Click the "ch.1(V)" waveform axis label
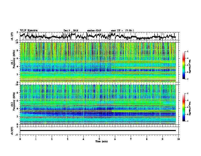The width and height of the screenshot is (201, 156). point(12,36)
